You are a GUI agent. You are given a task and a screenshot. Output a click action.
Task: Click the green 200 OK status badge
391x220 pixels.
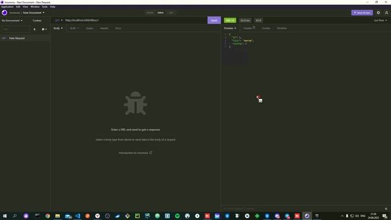(230, 20)
